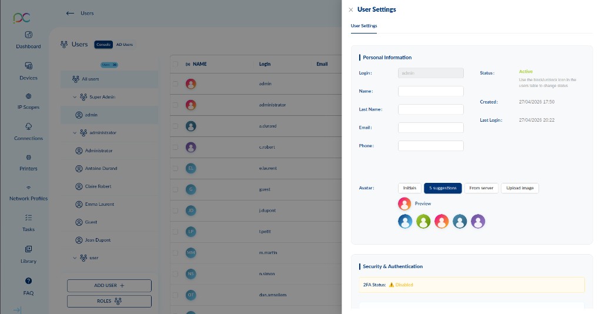Screen dimensions: 602x314
Task: Switch to the Console users tab
Action: click(103, 45)
